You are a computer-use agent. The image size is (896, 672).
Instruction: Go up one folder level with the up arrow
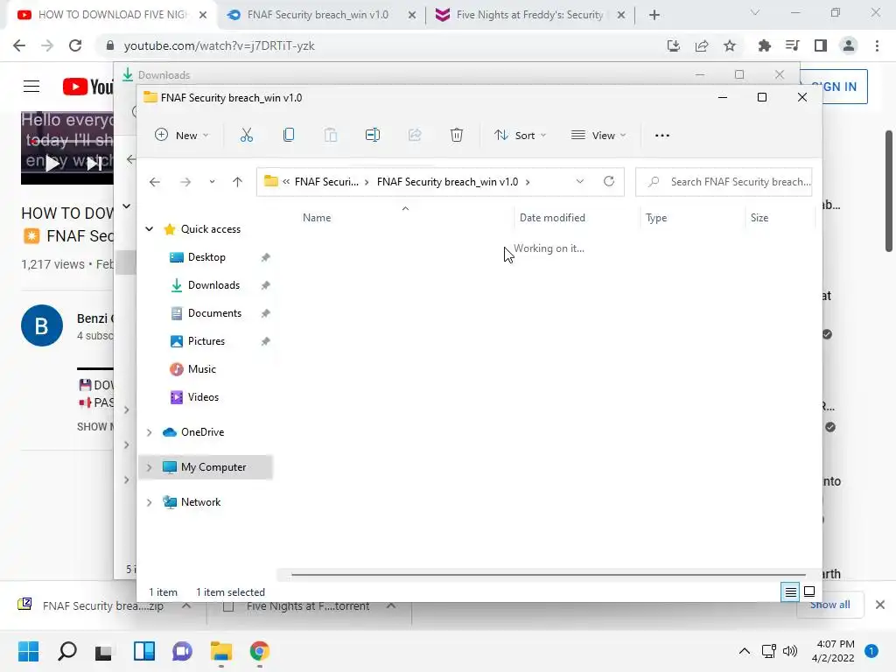pyautogui.click(x=237, y=182)
